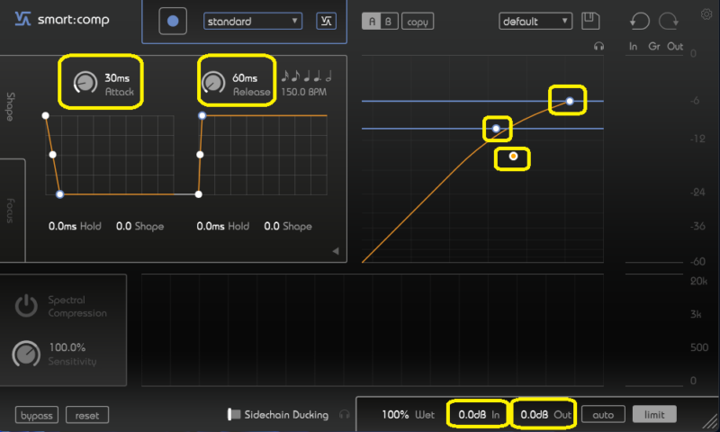Open the standard profile dropdown
This screenshot has height=432, width=720.
(253, 21)
